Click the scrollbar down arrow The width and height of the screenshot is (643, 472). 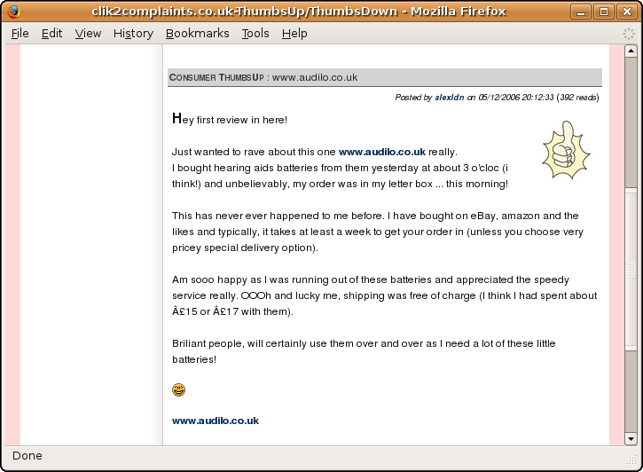pyautogui.click(x=631, y=439)
